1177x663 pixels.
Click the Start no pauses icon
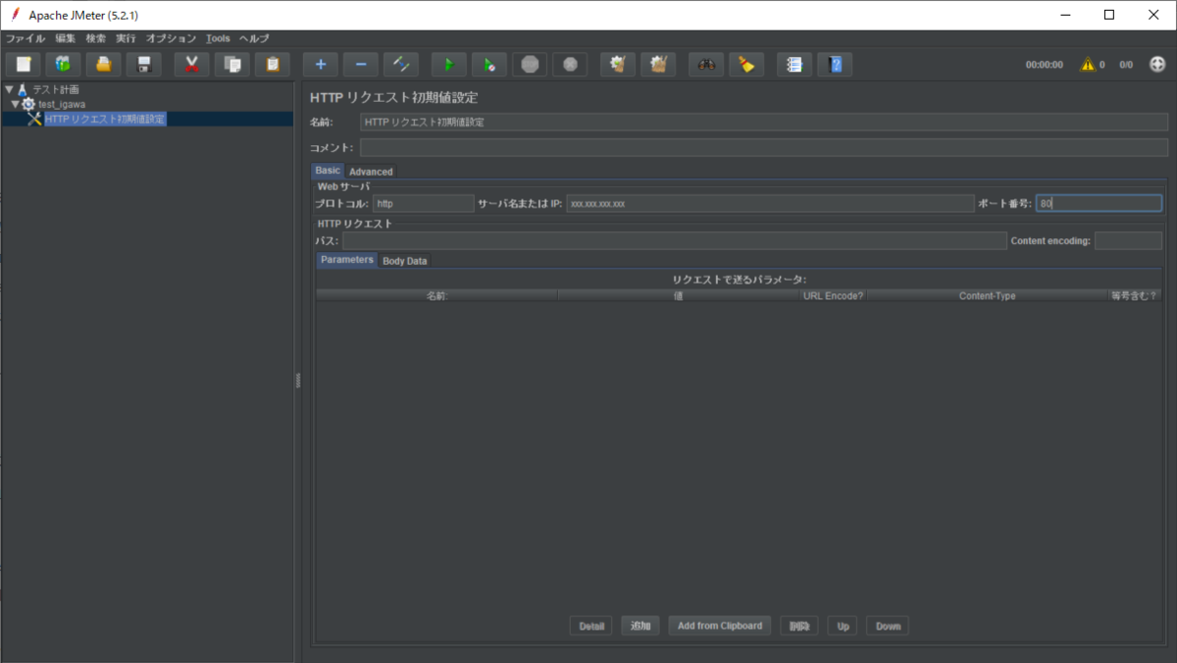tap(489, 65)
